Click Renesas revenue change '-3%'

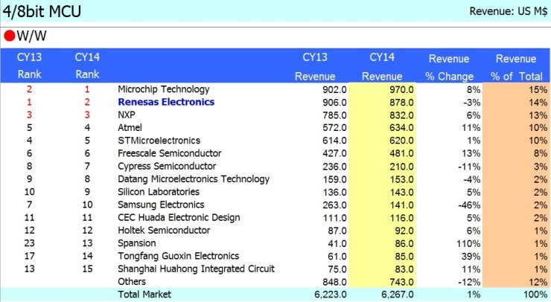click(471, 103)
